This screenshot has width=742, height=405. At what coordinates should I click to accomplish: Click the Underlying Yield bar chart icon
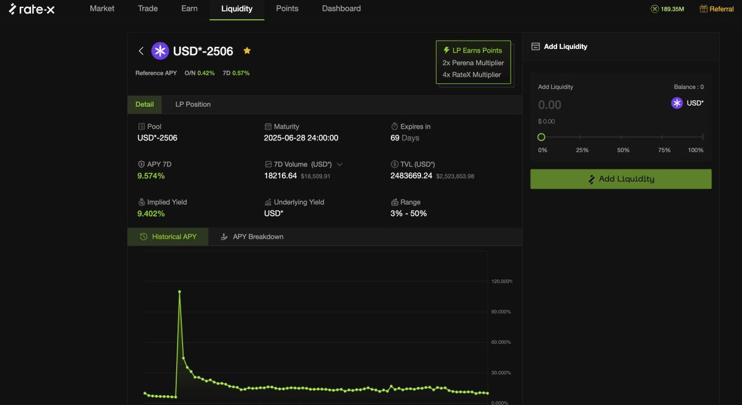268,202
